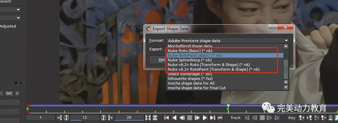Go to the previous keyframe icon
The width and height of the screenshot is (338, 123).
[301, 118]
